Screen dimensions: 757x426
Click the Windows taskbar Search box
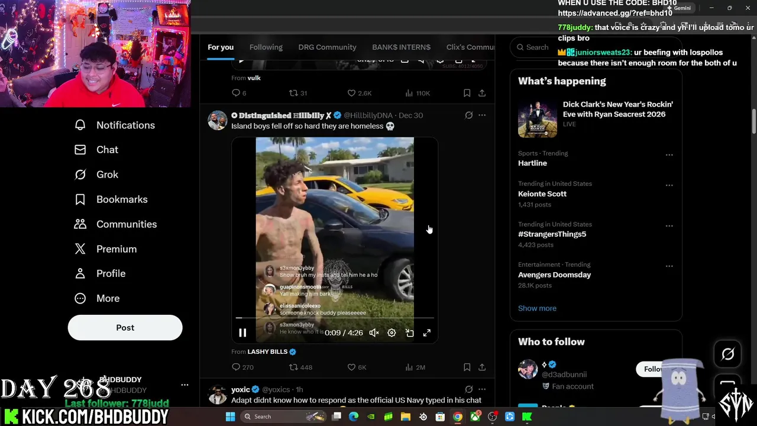click(x=283, y=417)
